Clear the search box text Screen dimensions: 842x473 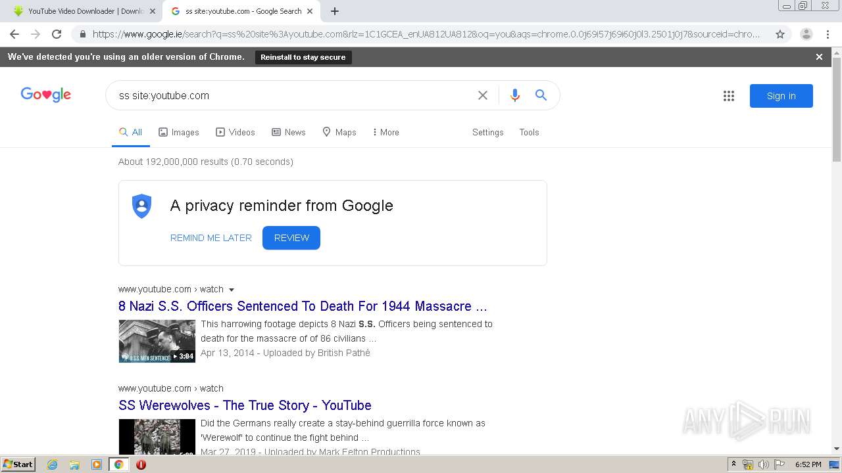(483, 95)
